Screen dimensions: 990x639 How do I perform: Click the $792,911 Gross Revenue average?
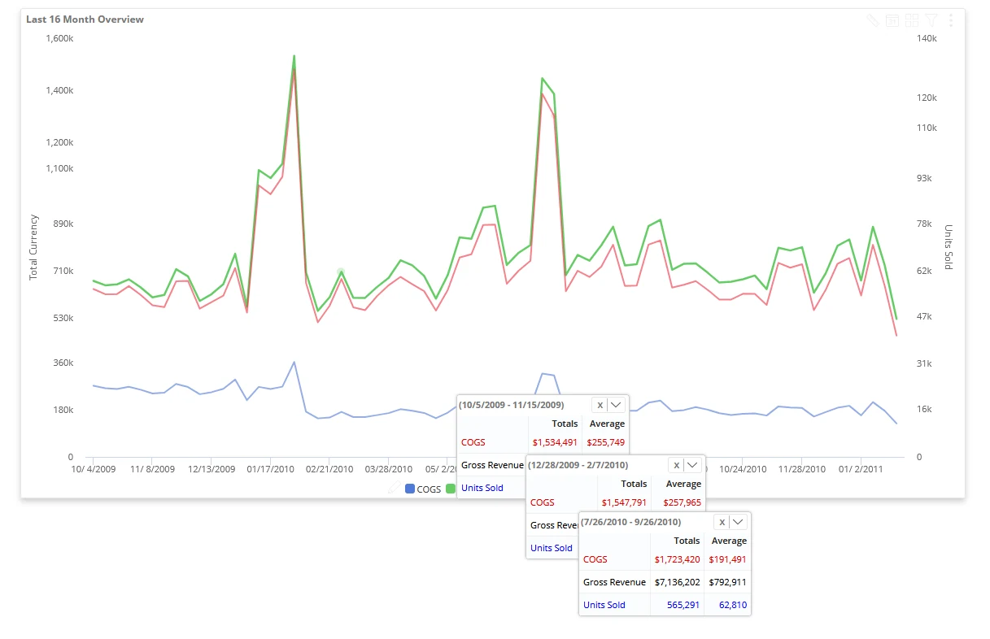tap(727, 582)
